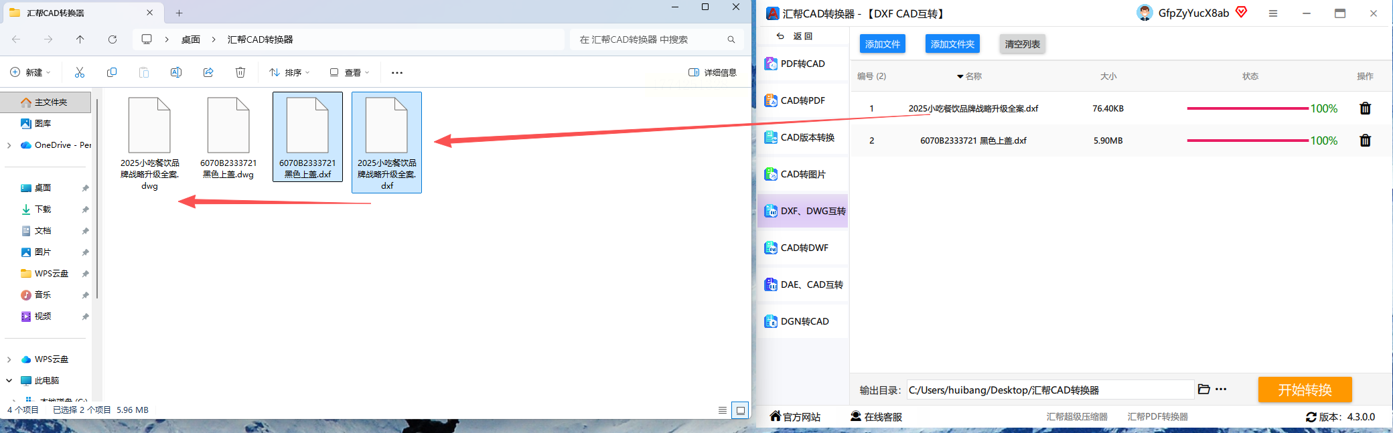The height and width of the screenshot is (433, 1393).
Task: Click the search magnifier icon in Explorer
Action: [x=731, y=39]
